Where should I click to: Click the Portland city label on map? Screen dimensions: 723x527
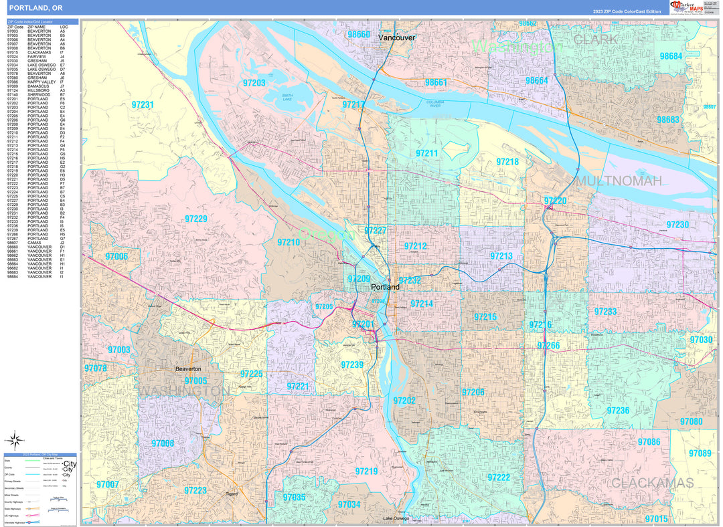coord(385,287)
